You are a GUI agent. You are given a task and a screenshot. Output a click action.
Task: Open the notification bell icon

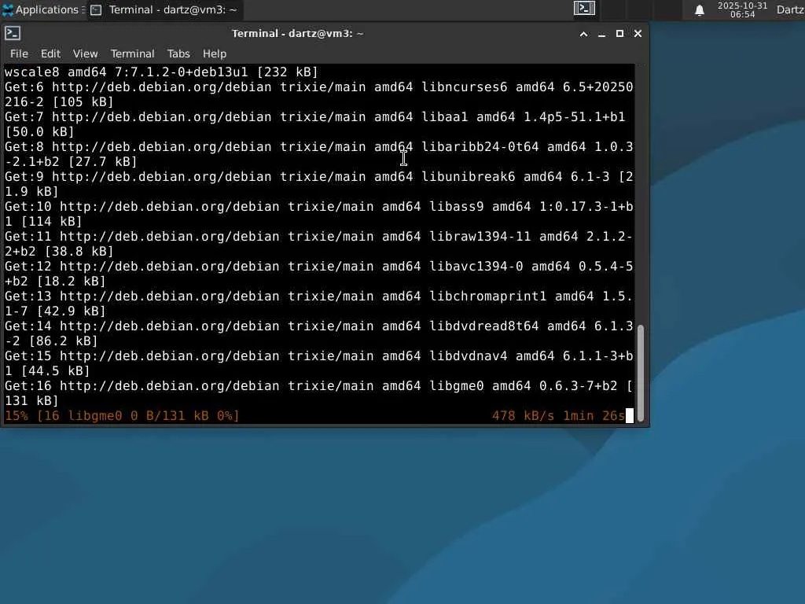(699, 10)
